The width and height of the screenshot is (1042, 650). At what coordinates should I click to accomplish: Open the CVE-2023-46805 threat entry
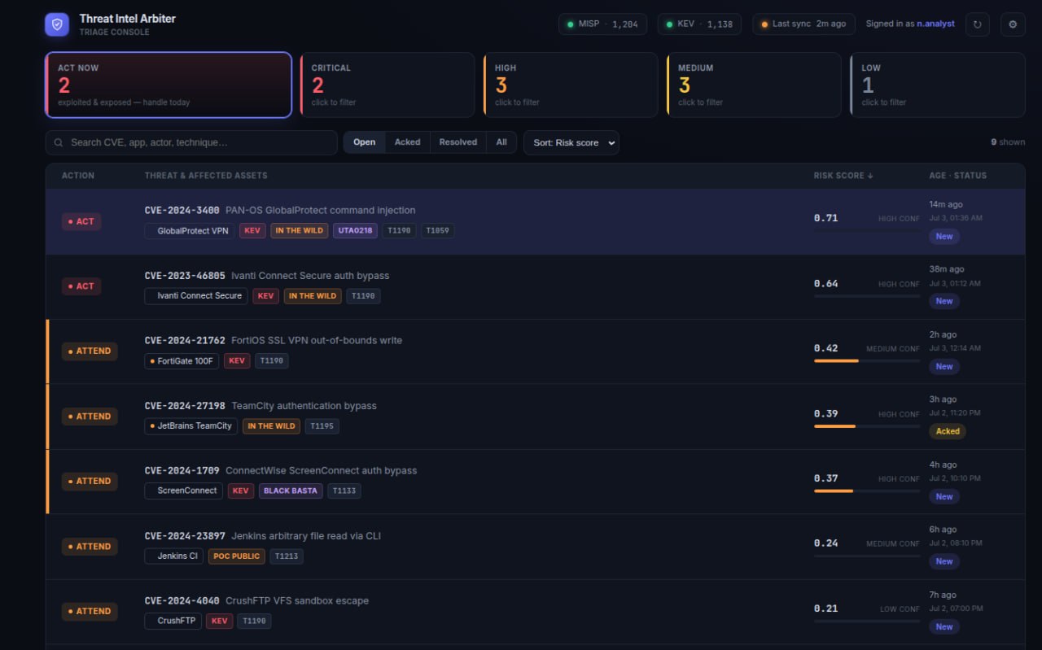536,286
